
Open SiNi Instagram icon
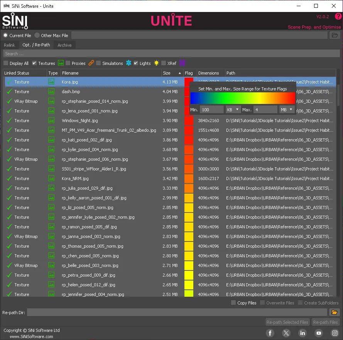pyautogui.click(x=335, y=333)
